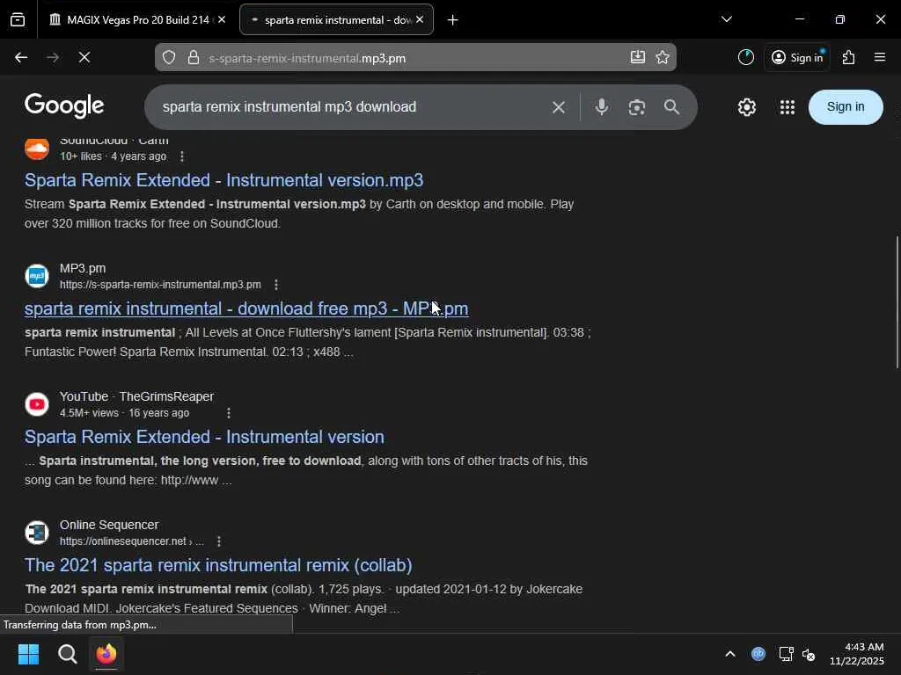Open options for MP3.pm result
901x675 pixels.
tap(276, 285)
